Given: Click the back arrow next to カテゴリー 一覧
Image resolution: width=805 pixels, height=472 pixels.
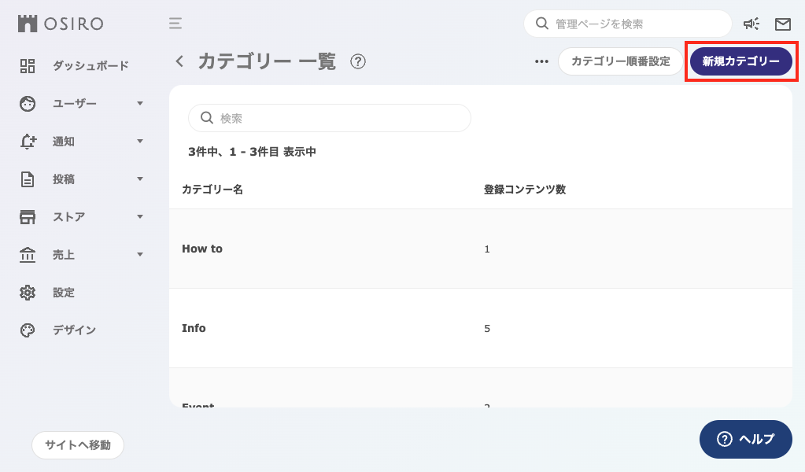Looking at the screenshot, I should point(178,61).
